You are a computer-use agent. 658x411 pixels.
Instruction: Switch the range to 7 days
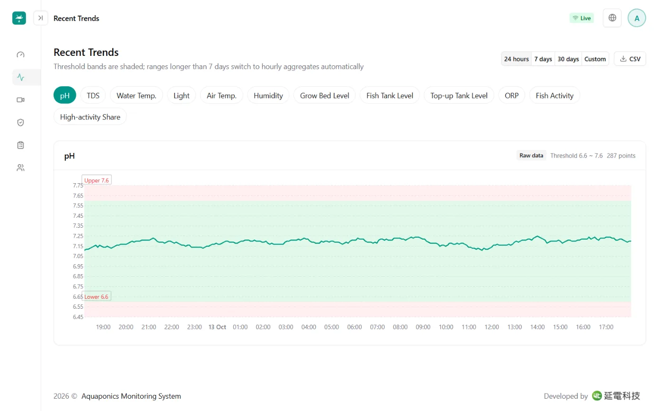coord(543,59)
